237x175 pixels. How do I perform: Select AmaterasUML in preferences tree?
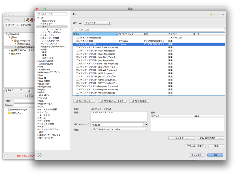coord(46,64)
